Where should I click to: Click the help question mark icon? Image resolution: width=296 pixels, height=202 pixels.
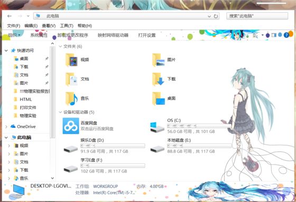(286, 35)
